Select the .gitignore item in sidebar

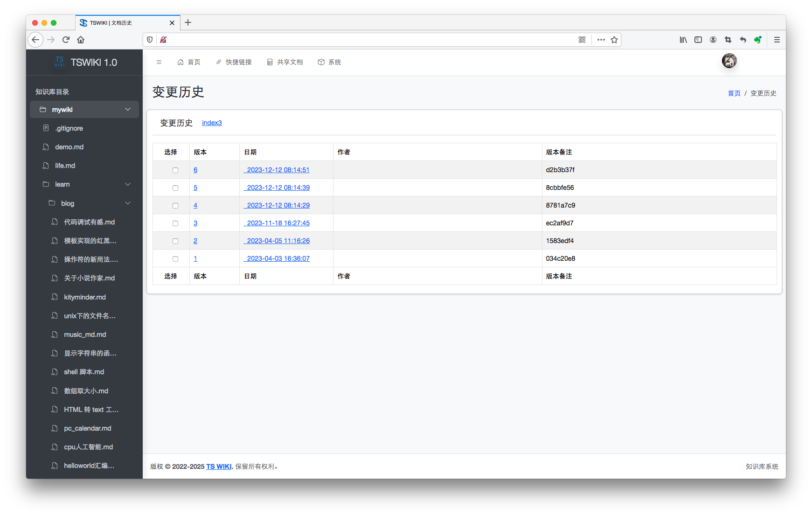[69, 128]
